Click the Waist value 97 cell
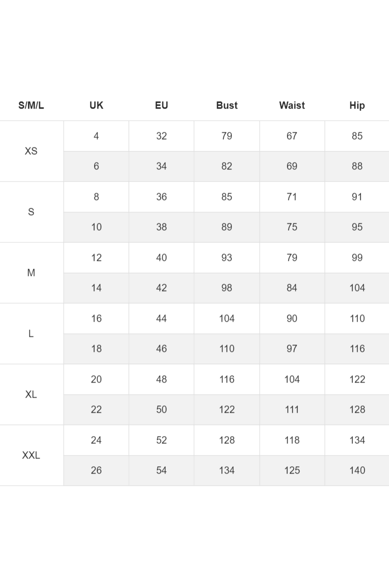Image resolution: width=389 pixels, height=584 pixels. tap(292, 349)
